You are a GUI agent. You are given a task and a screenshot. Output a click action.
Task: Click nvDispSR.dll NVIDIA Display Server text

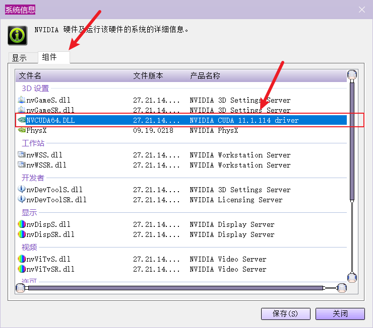click(x=232, y=234)
